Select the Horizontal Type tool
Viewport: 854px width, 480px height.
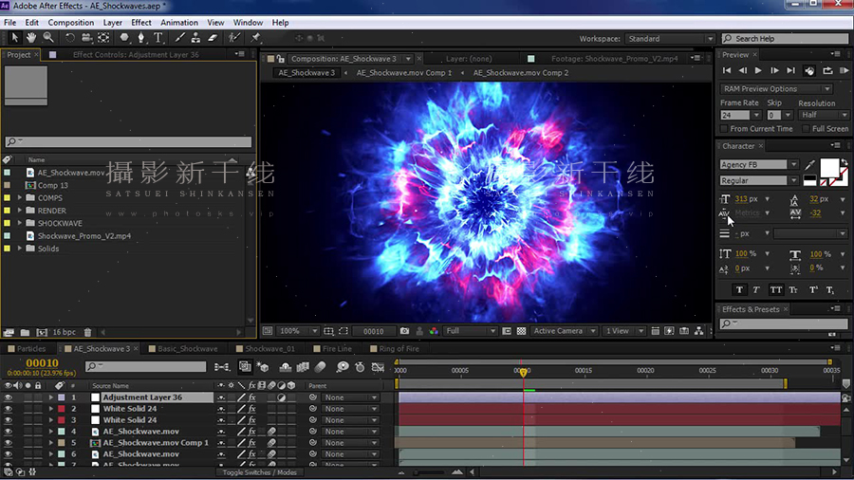pyautogui.click(x=158, y=38)
